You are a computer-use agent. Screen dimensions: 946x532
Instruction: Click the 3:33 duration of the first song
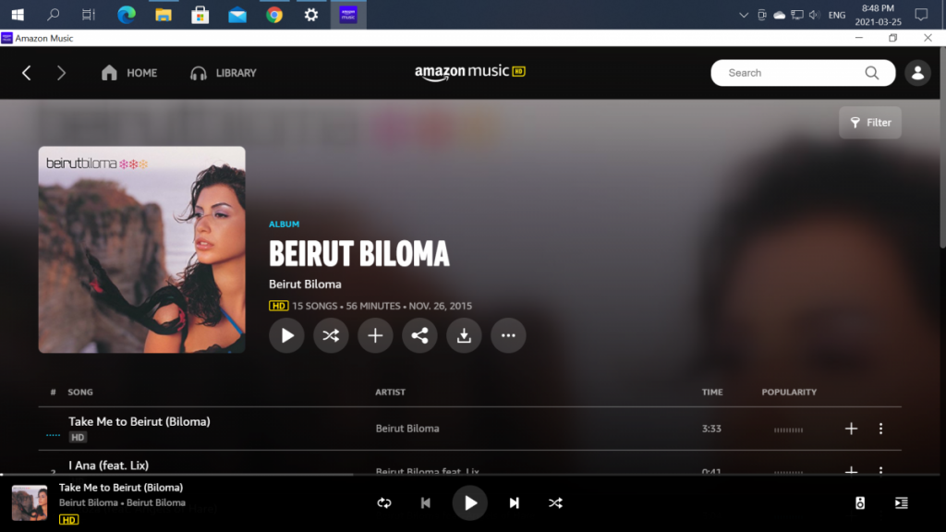coord(711,429)
